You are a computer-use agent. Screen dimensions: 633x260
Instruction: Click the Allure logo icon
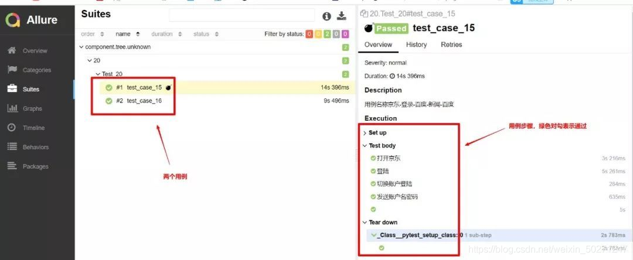13,20
